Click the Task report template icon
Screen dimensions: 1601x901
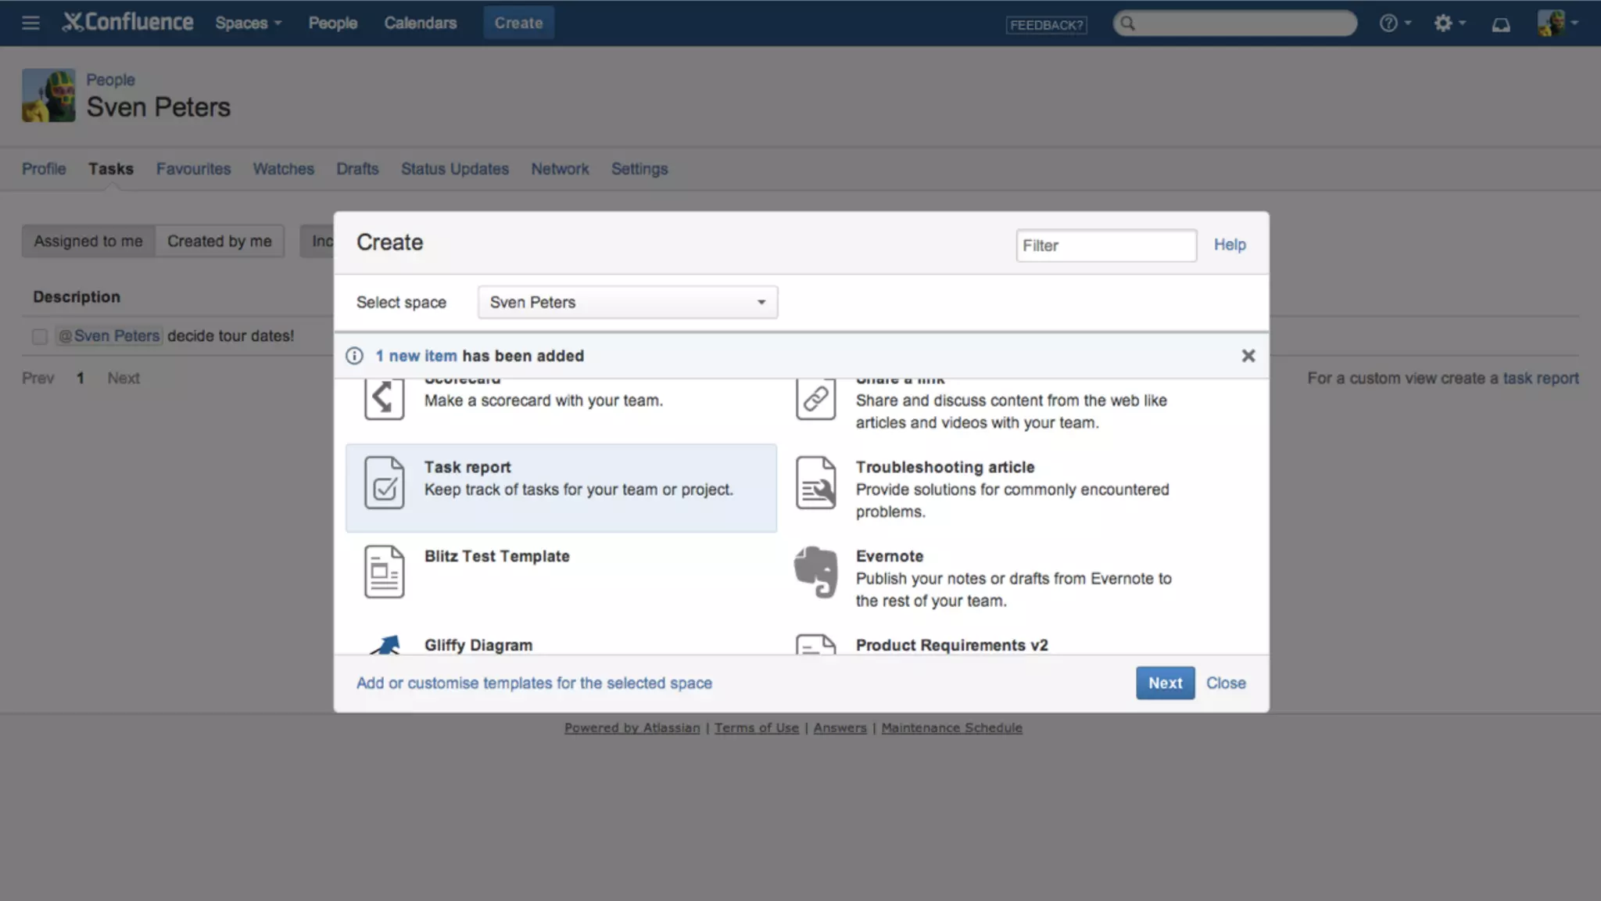click(x=384, y=483)
